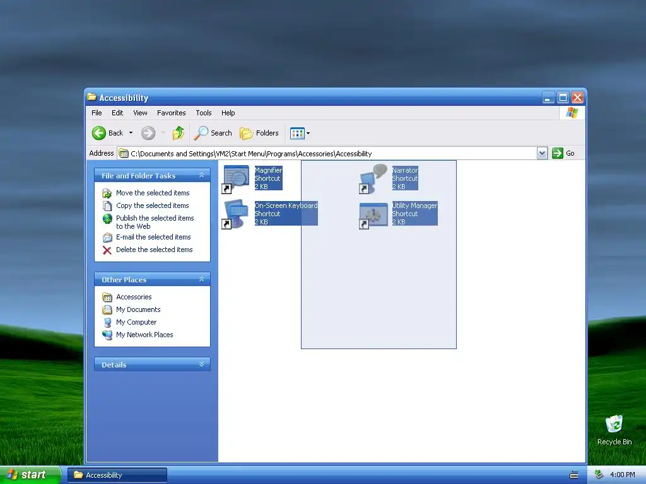Screen dimensions: 646x484
Task: Click Copy the selected items link
Action: pos(153,205)
